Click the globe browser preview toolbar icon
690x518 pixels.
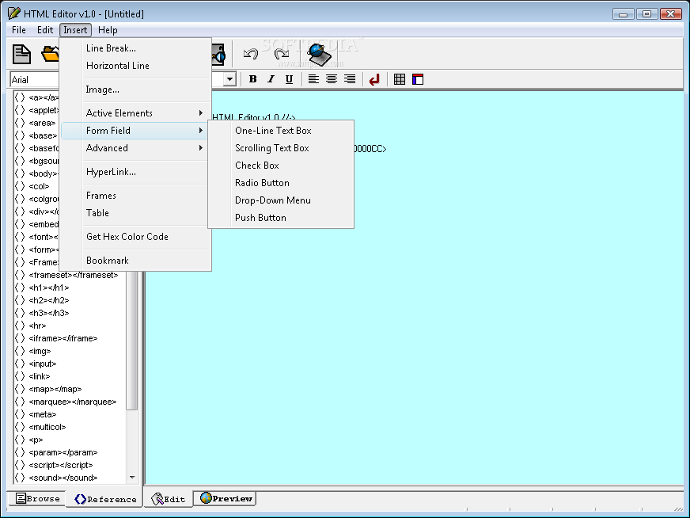click(x=319, y=55)
